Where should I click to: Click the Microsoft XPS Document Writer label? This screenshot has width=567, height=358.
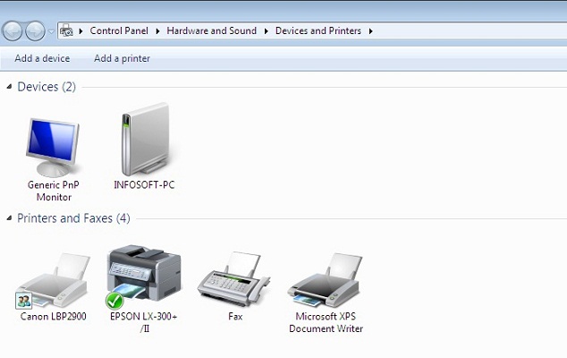point(326,322)
